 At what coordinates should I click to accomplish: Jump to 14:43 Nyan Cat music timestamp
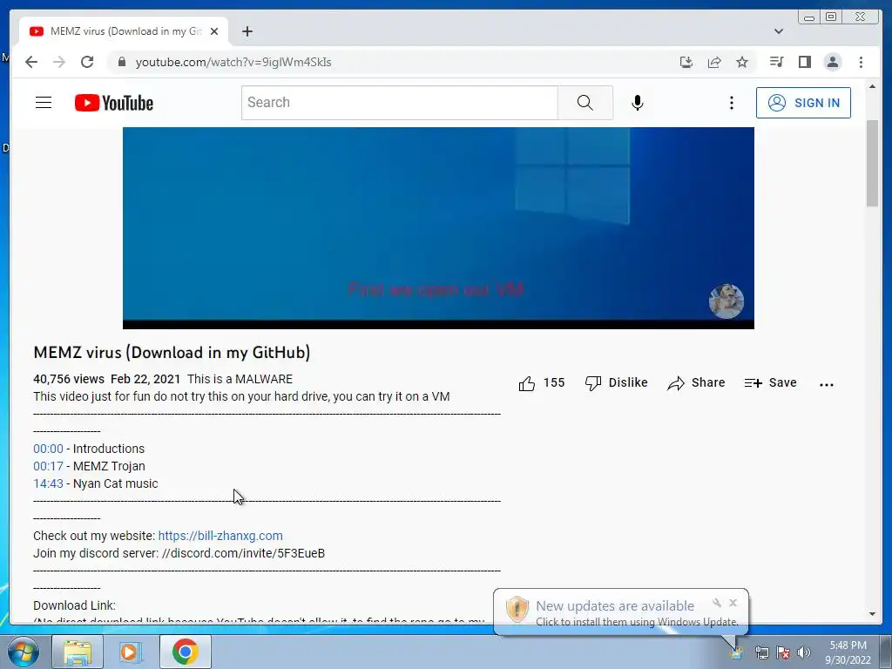tap(49, 483)
